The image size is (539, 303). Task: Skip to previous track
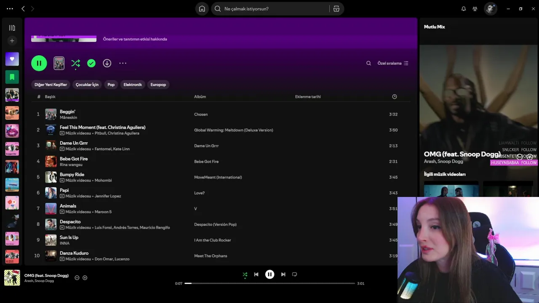[256, 274]
